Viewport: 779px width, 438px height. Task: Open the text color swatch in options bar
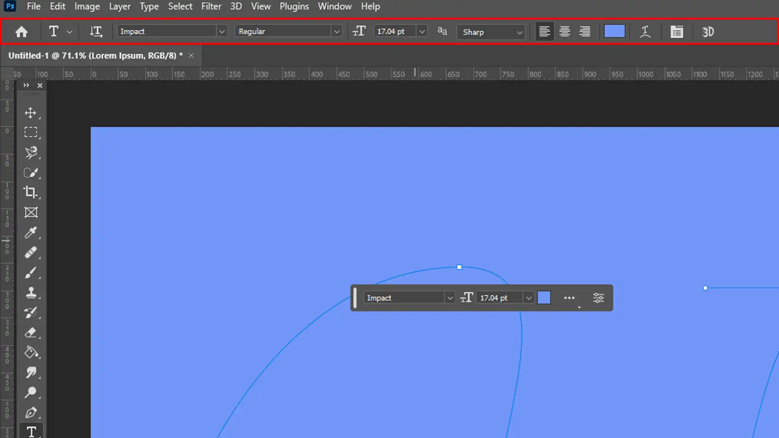(x=614, y=31)
